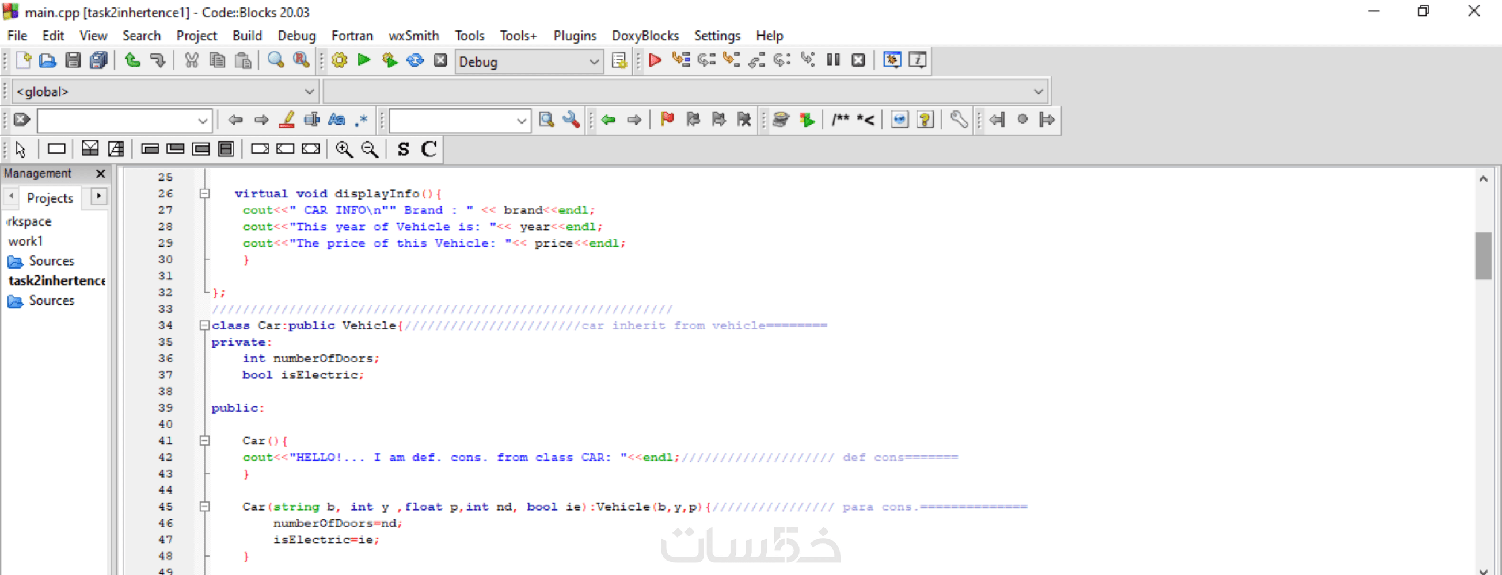
Task: Rebuild the project
Action: pyautogui.click(x=415, y=60)
